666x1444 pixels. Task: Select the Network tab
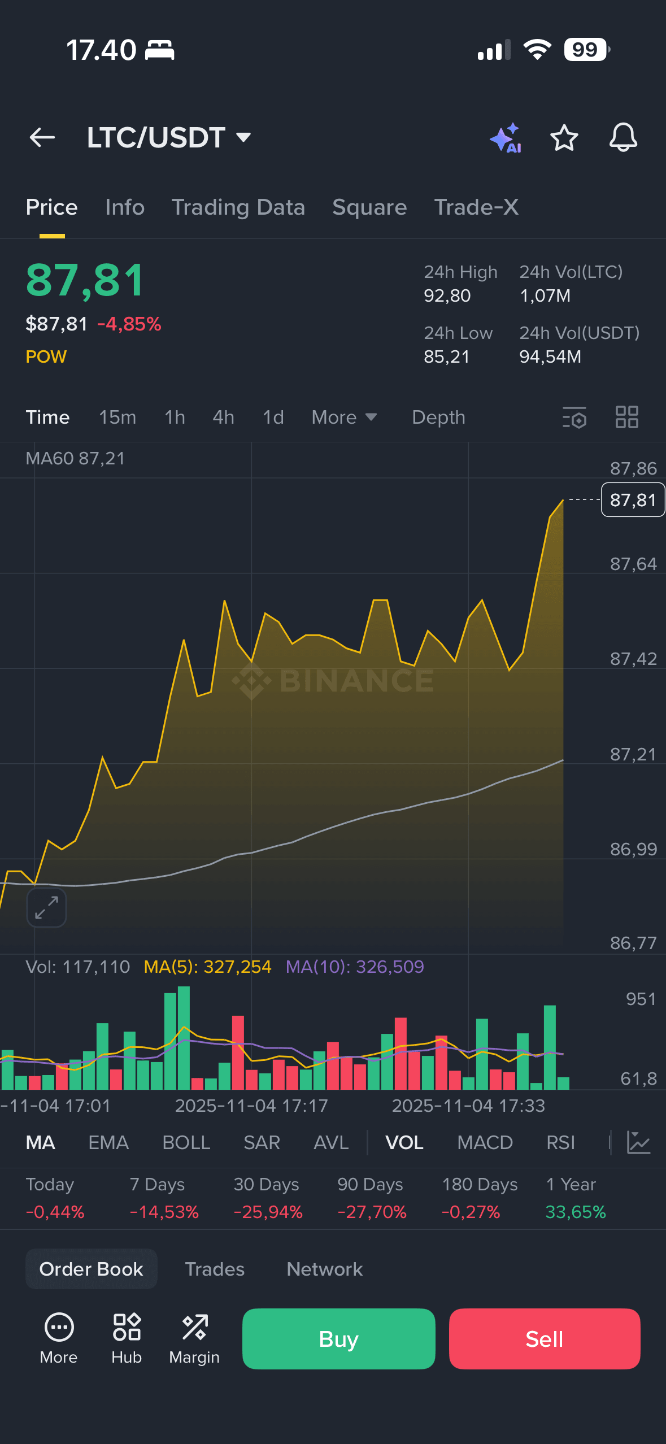tap(324, 1269)
